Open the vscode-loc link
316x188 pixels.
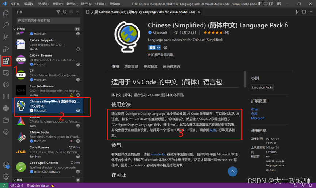[159, 154]
